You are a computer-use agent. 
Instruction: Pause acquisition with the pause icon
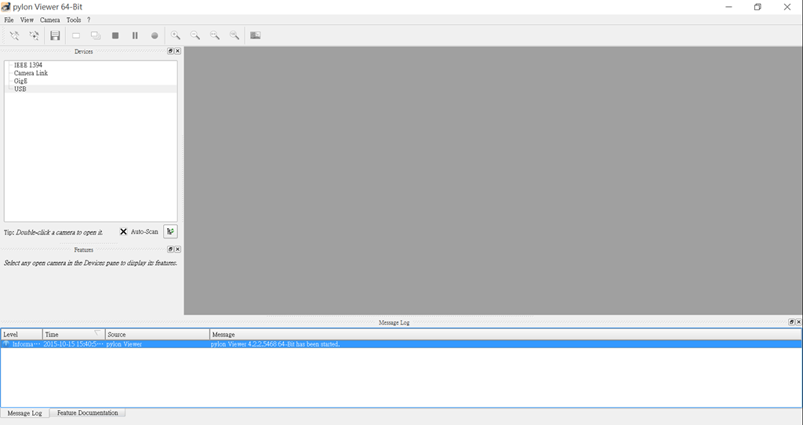click(x=135, y=35)
